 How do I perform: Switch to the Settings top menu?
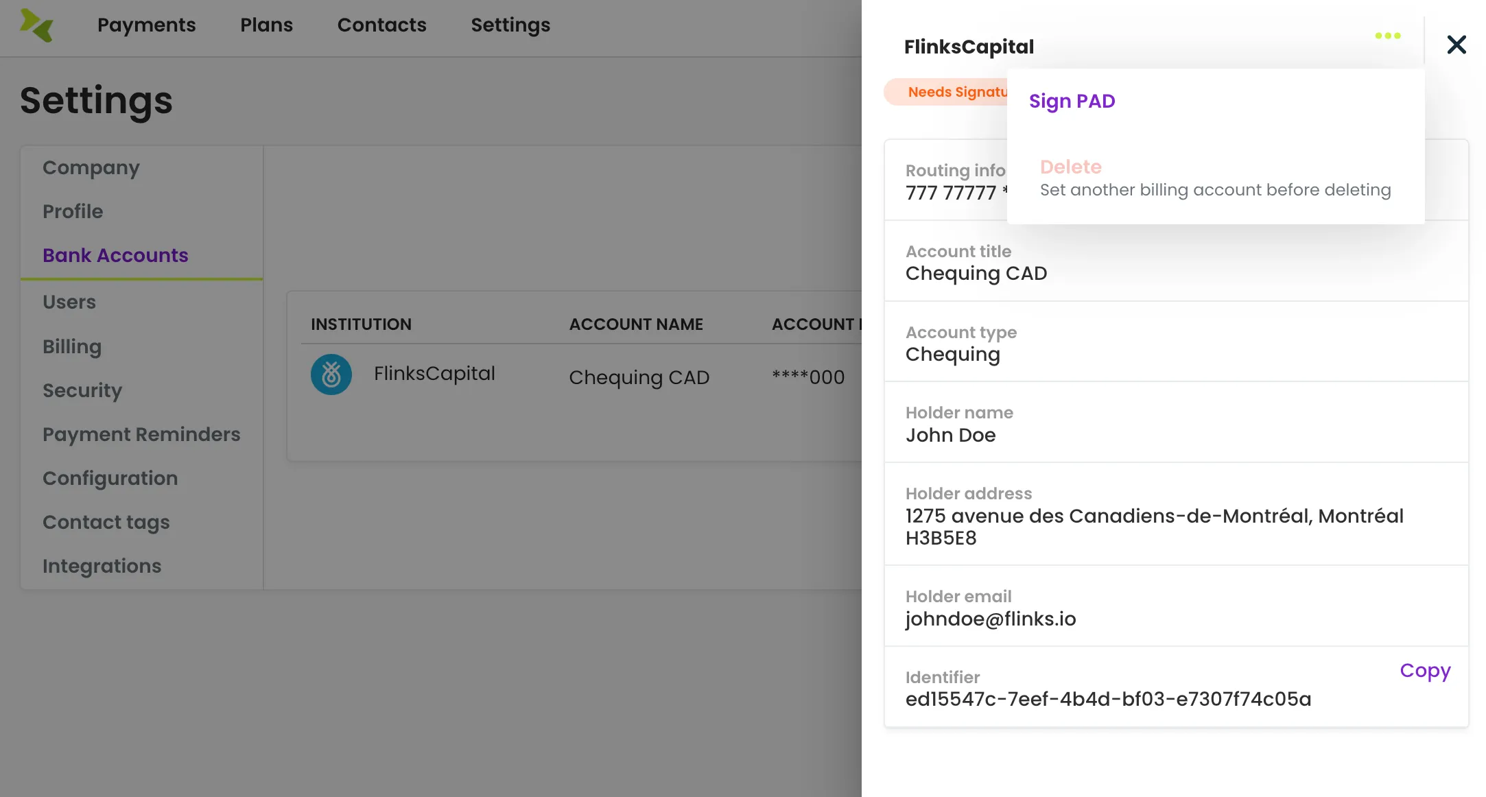tap(510, 25)
